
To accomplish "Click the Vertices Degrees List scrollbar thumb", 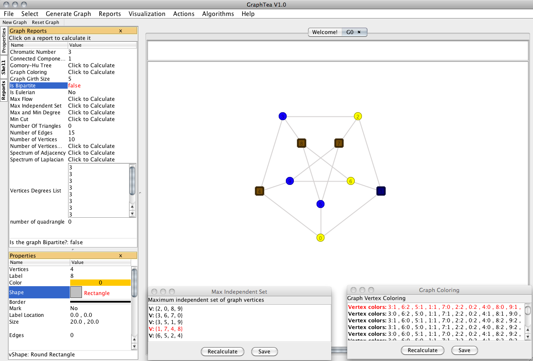I will 132,181.
